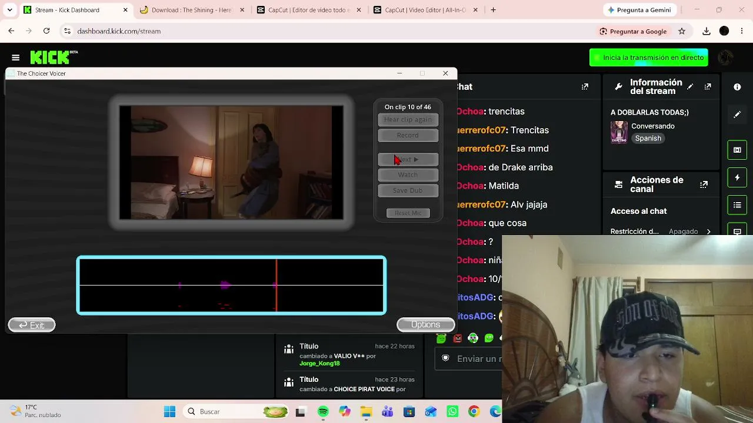
Task: Open Microsoft Store from the taskbar
Action: coord(409,412)
